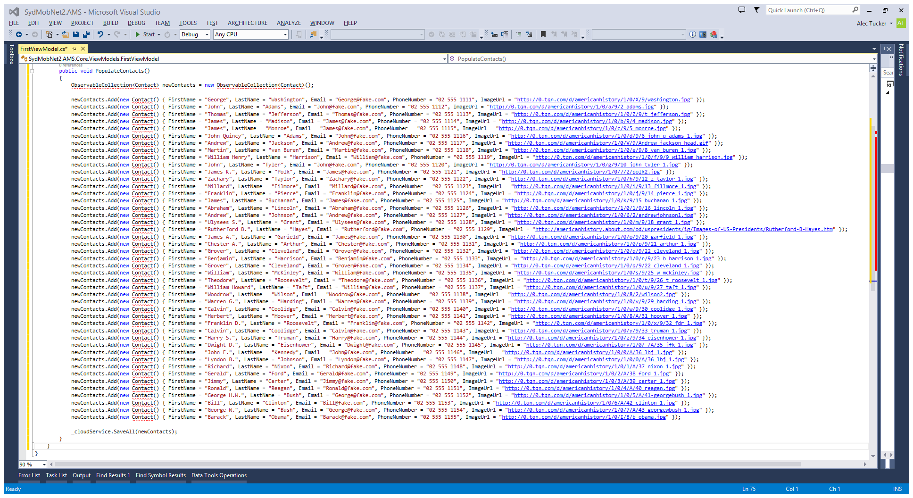The image size is (913, 498).
Task: Click the editor vertical scrollbar down arrow
Action: (x=873, y=456)
